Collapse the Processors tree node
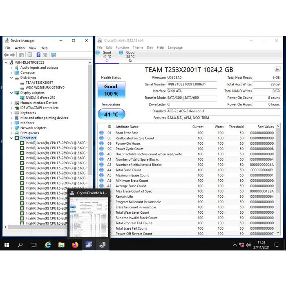Image resolution: width=286 pixels, height=286 pixels. coord(11,138)
